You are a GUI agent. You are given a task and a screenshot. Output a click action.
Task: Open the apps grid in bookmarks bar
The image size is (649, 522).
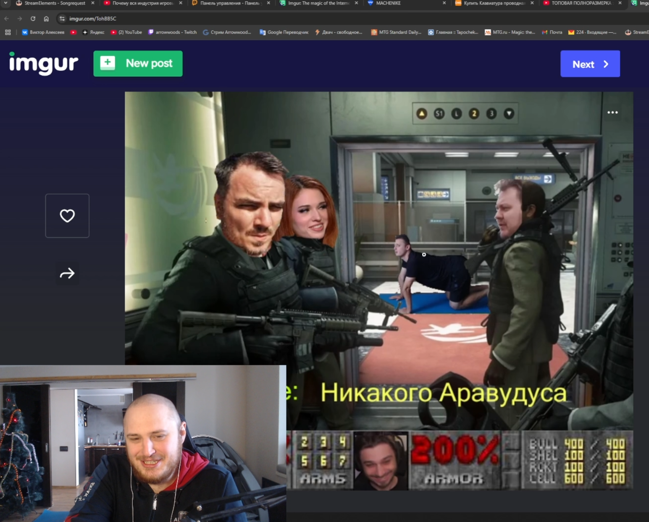click(x=8, y=32)
